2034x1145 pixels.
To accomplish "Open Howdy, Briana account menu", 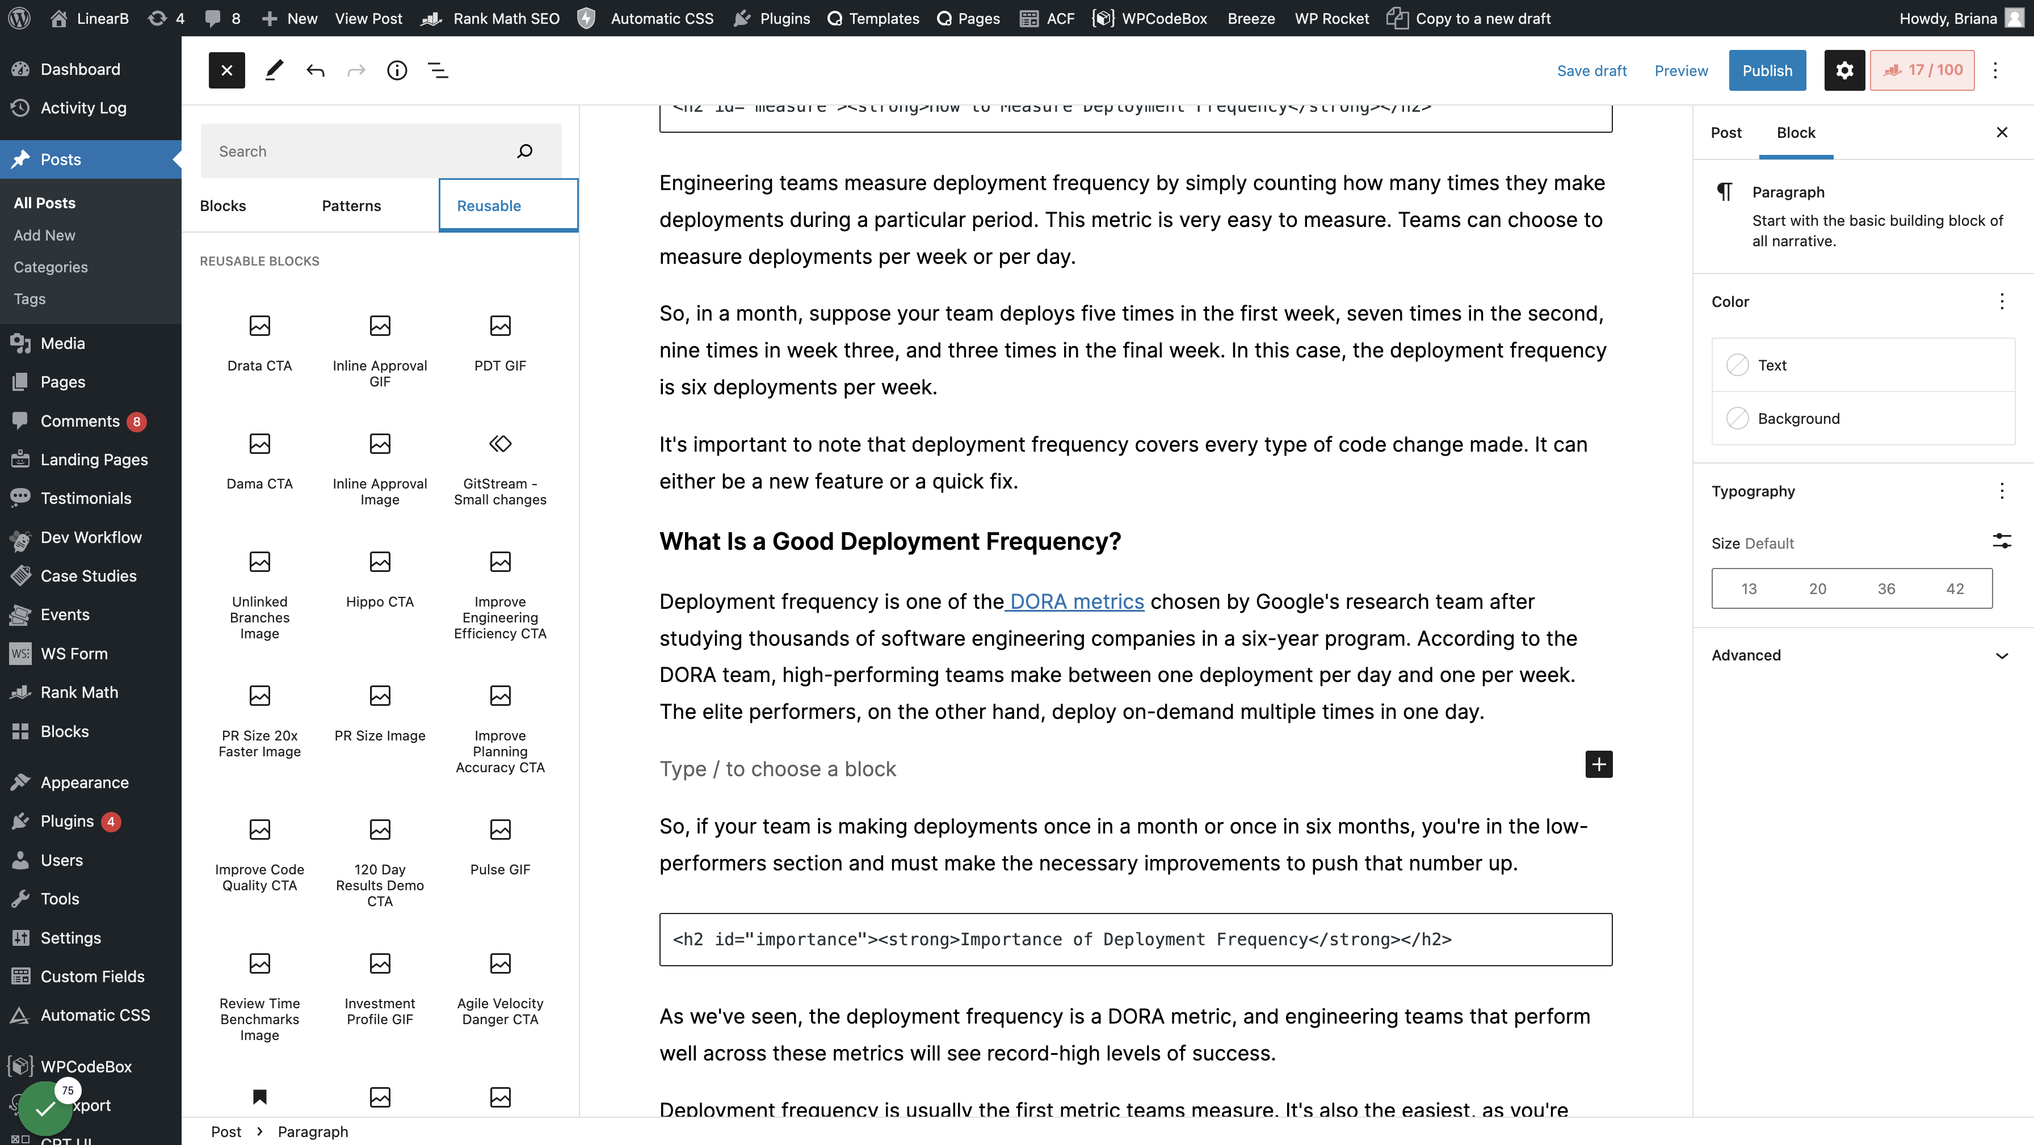I will coord(1962,18).
